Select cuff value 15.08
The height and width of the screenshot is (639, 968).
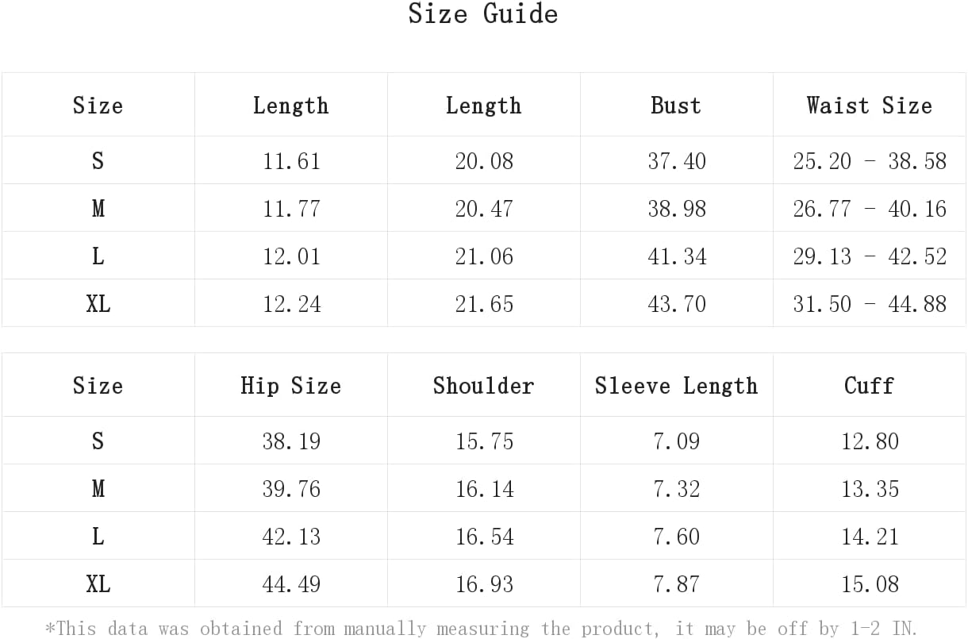(x=870, y=584)
